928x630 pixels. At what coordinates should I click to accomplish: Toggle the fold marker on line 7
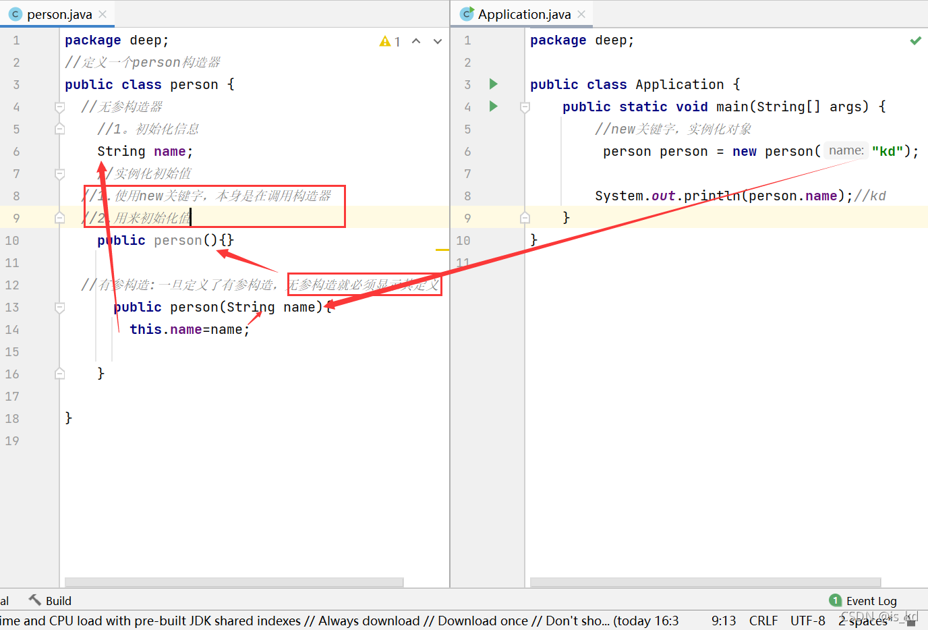pos(59,173)
